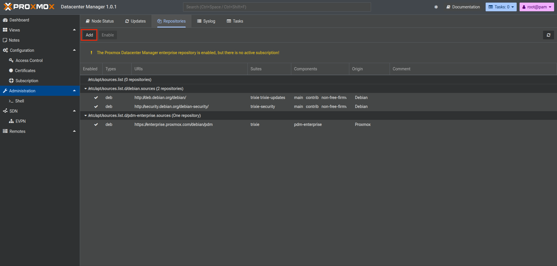Select the Repositories tab
Viewport: 557px width, 266px height.
[171, 21]
